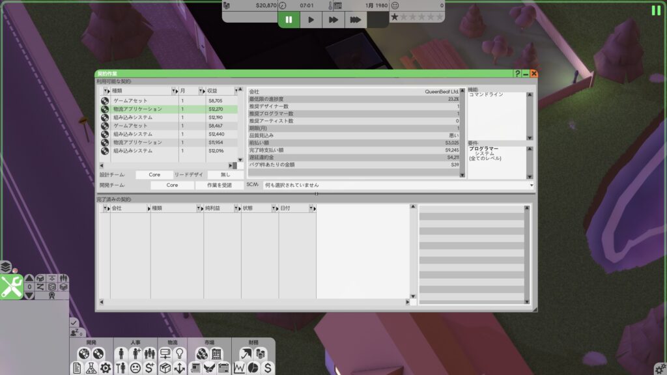The width and height of the screenshot is (667, 375).
Task: Select the 物流アプリケーション contract row $12,270
Action: (169, 109)
